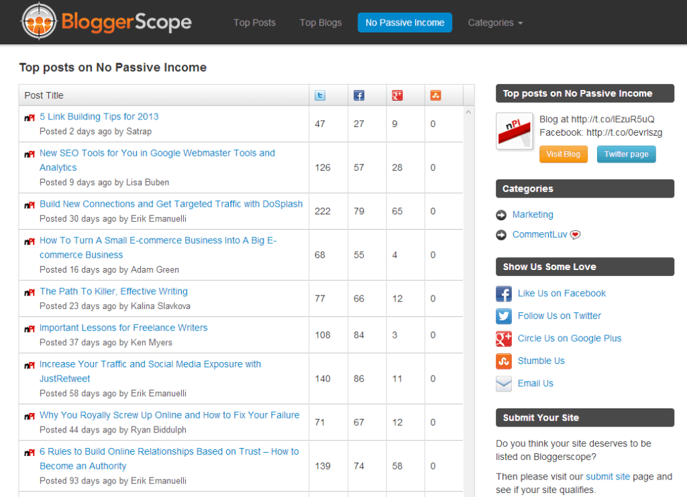Go to Top Blogs
Image resolution: width=687 pixels, height=497 pixels.
point(321,22)
